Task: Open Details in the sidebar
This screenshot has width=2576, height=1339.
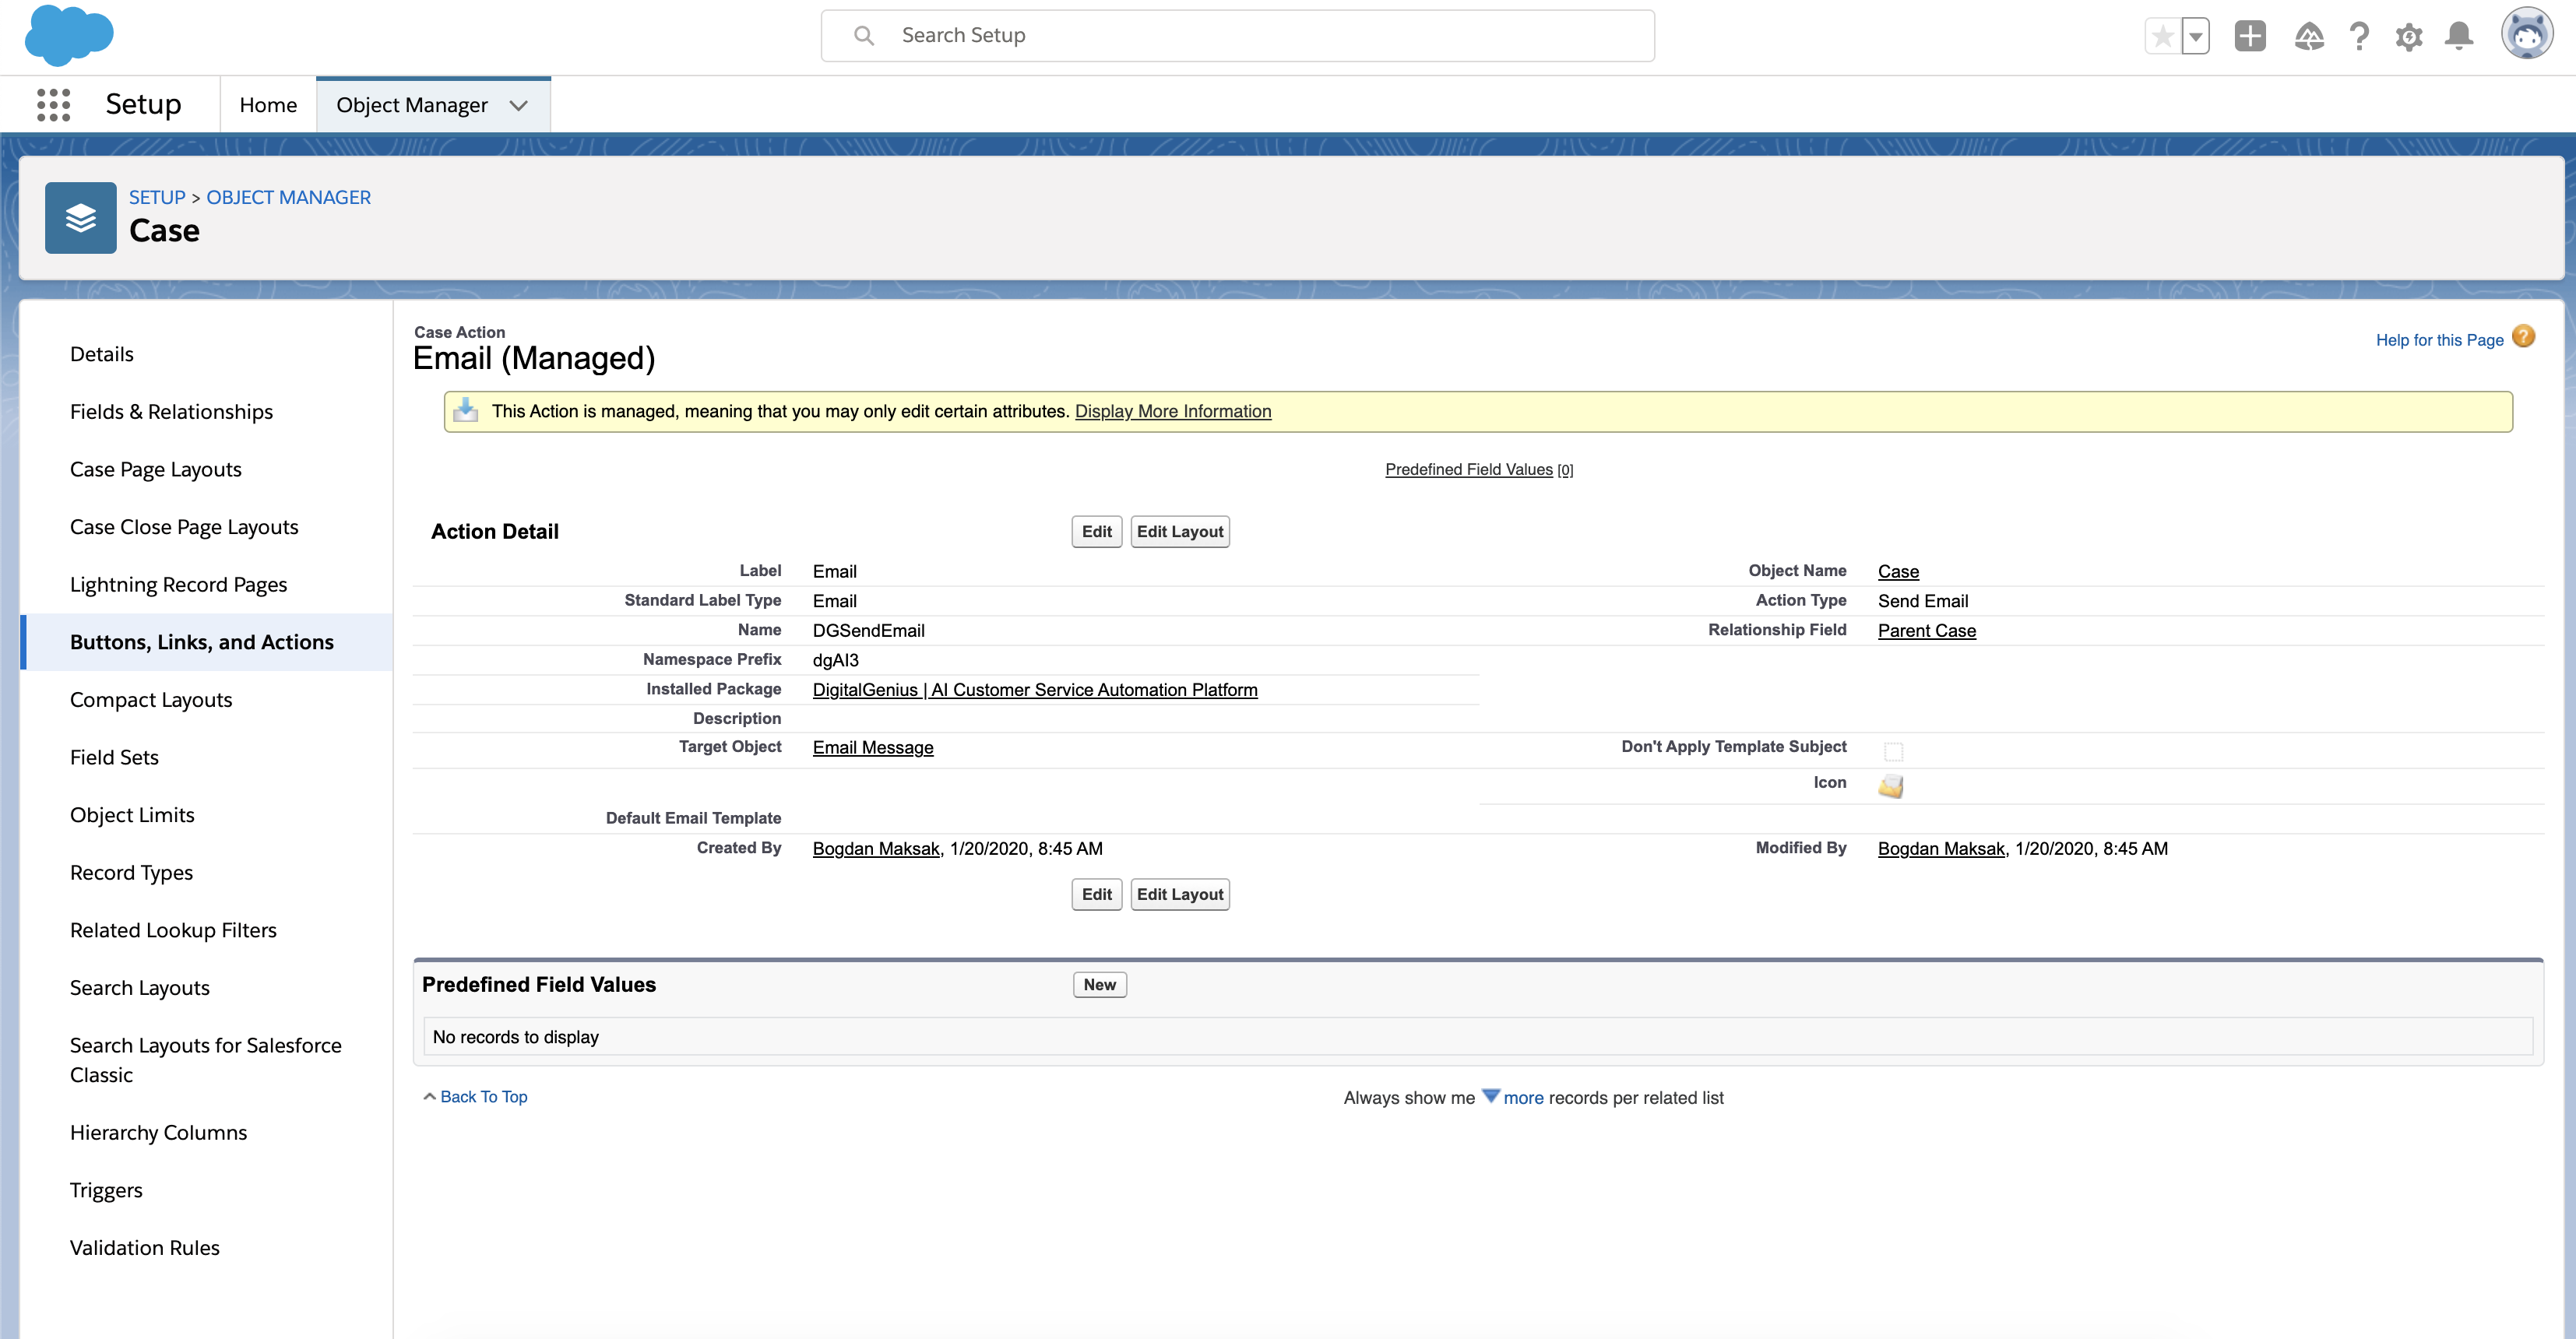Action: [102, 354]
